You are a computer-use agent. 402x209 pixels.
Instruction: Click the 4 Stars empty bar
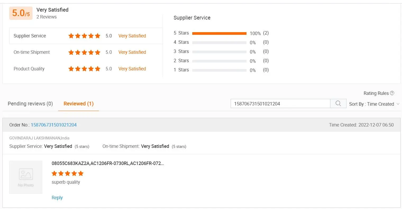[219, 42]
